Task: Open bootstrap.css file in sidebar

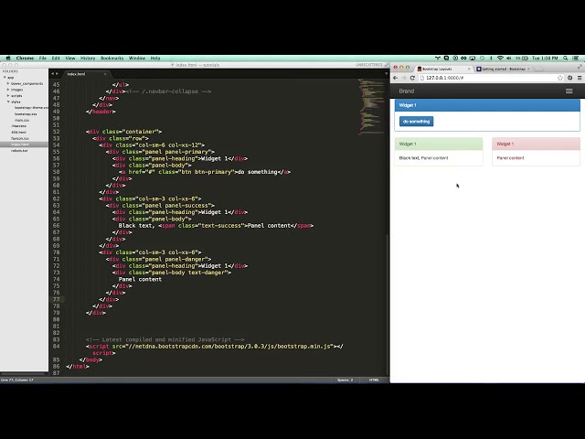Action: point(26,113)
